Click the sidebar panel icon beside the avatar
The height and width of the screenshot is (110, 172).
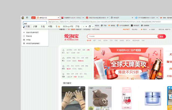click(x=27, y=18)
